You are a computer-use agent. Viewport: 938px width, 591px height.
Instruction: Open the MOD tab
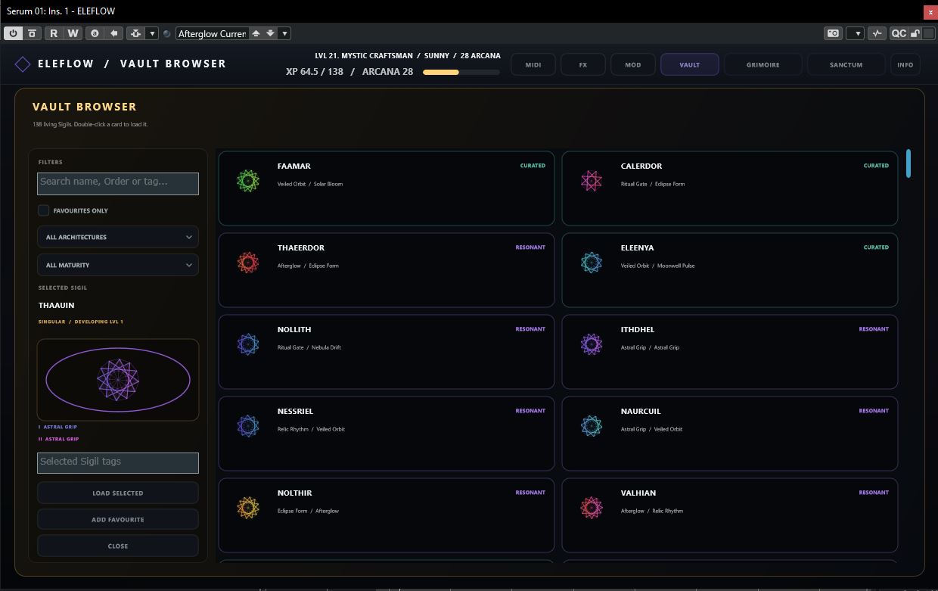pos(633,64)
